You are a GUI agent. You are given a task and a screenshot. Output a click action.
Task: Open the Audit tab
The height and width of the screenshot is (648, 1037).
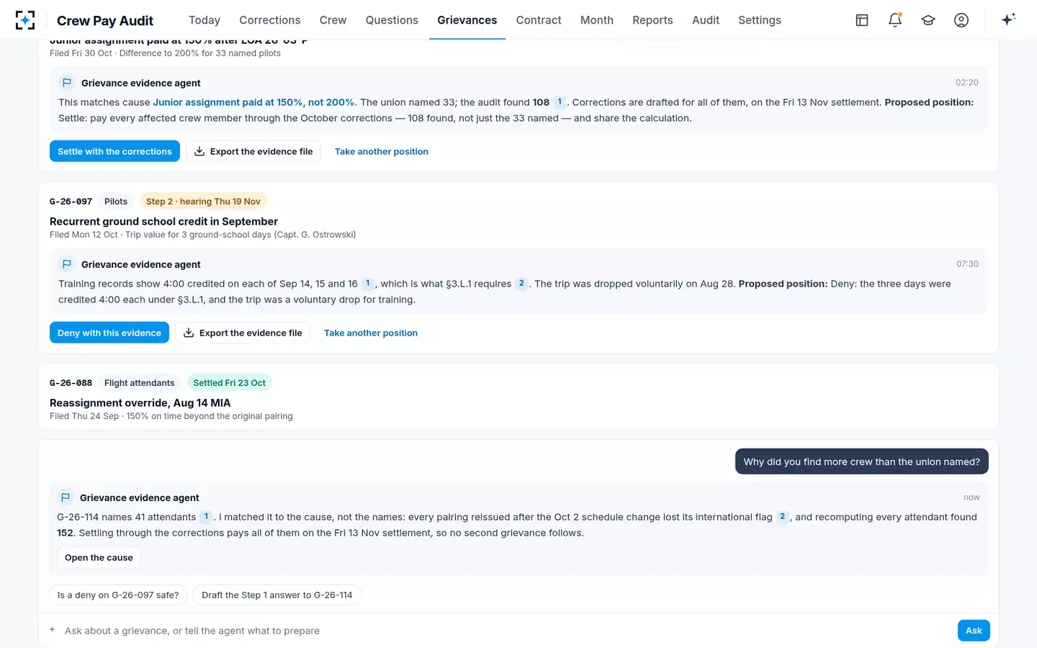(x=706, y=20)
